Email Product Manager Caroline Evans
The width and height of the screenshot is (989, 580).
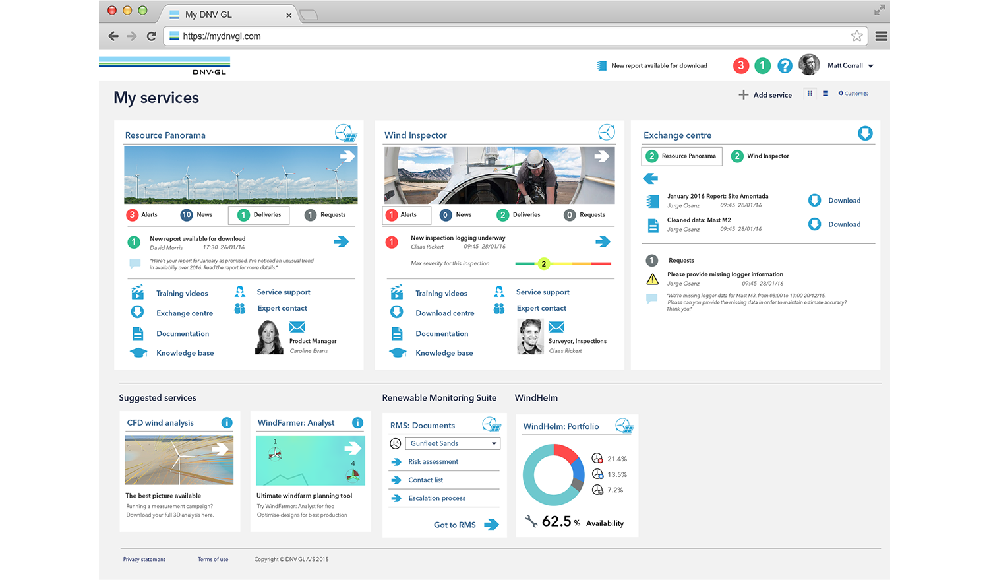click(x=297, y=327)
